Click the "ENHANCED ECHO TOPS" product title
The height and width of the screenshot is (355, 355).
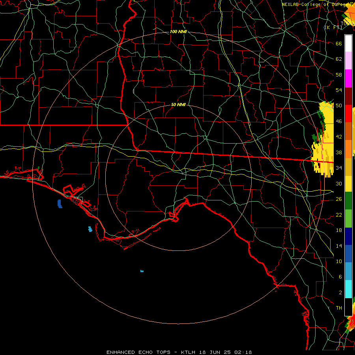(138, 352)
